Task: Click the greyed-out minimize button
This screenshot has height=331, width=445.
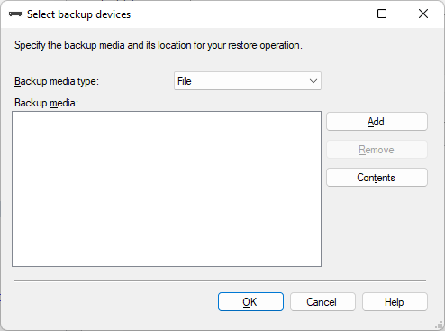Action: tap(341, 14)
